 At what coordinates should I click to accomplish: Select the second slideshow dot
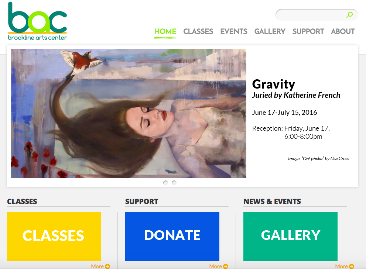click(x=174, y=183)
